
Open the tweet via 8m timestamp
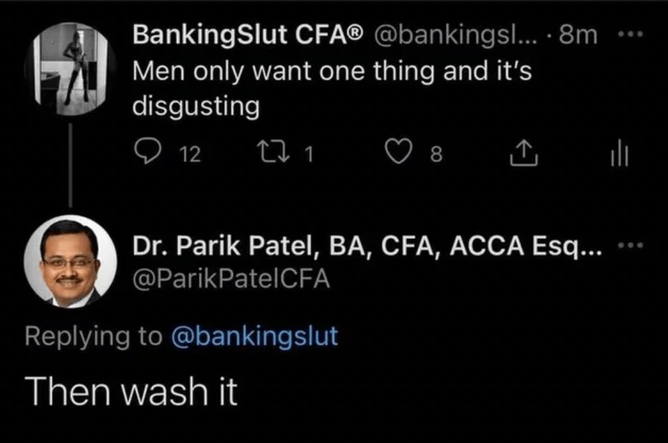pos(578,35)
